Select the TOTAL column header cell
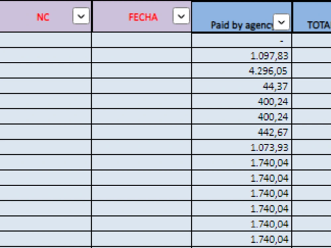 pos(312,18)
